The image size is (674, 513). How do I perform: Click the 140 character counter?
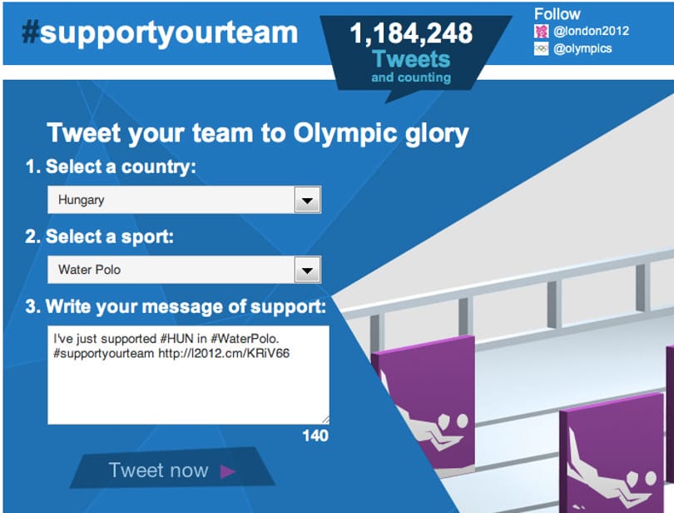pos(315,436)
